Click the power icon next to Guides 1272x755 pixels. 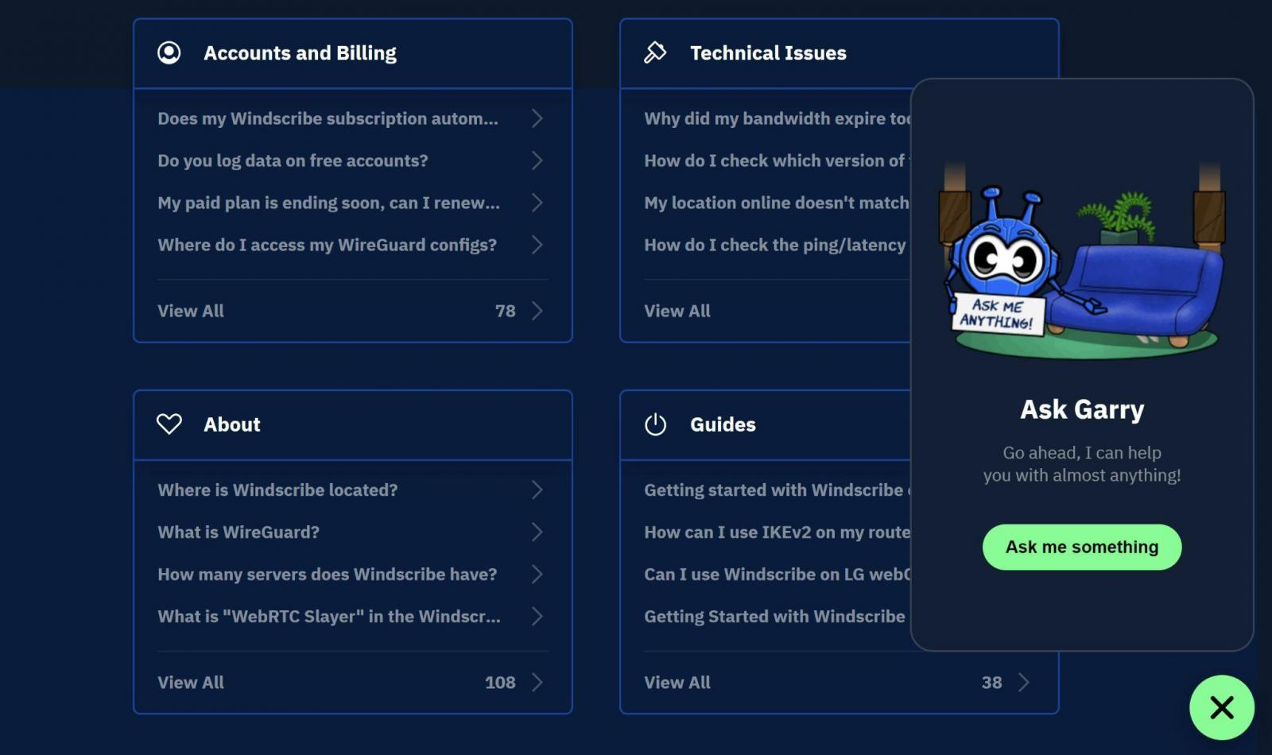click(x=656, y=424)
